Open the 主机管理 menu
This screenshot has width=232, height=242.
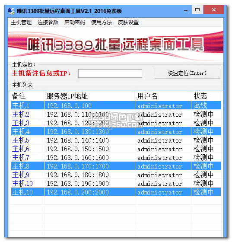21,22
